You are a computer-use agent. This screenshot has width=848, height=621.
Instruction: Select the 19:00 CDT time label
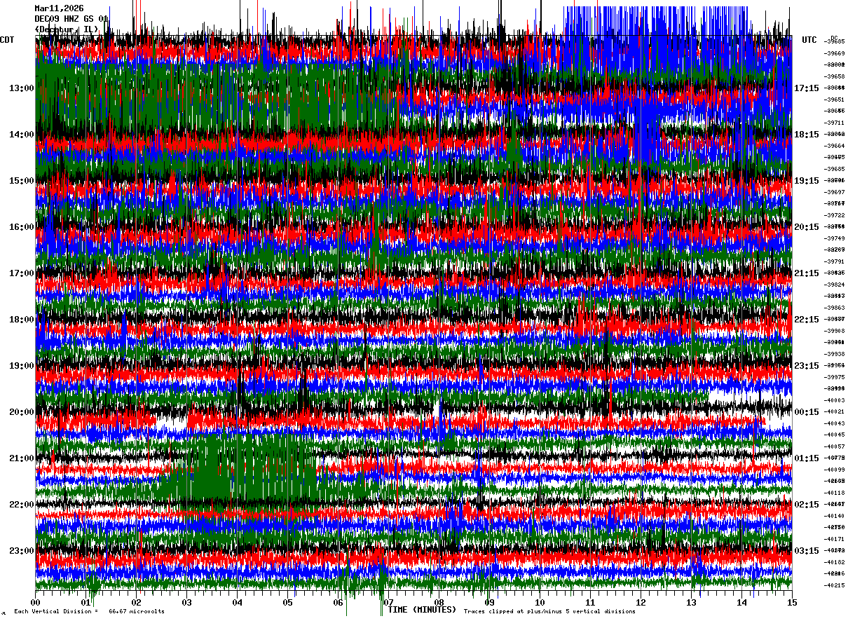pyautogui.click(x=22, y=366)
